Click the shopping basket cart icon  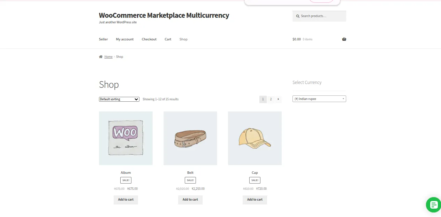click(344, 39)
